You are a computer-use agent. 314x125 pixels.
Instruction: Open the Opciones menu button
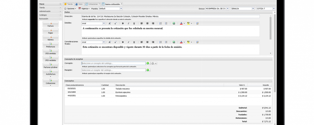[70, 9]
